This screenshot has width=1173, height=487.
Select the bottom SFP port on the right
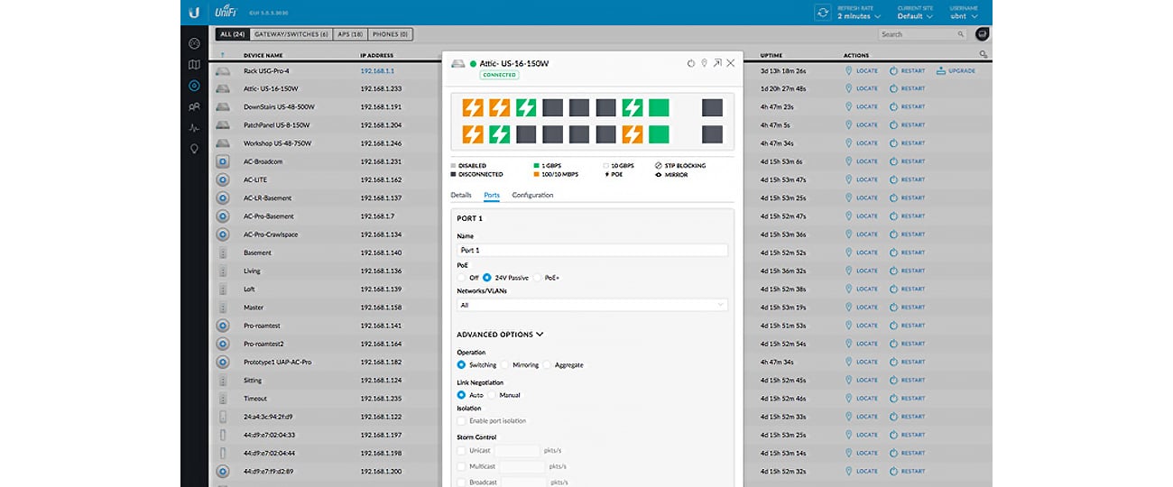point(713,135)
